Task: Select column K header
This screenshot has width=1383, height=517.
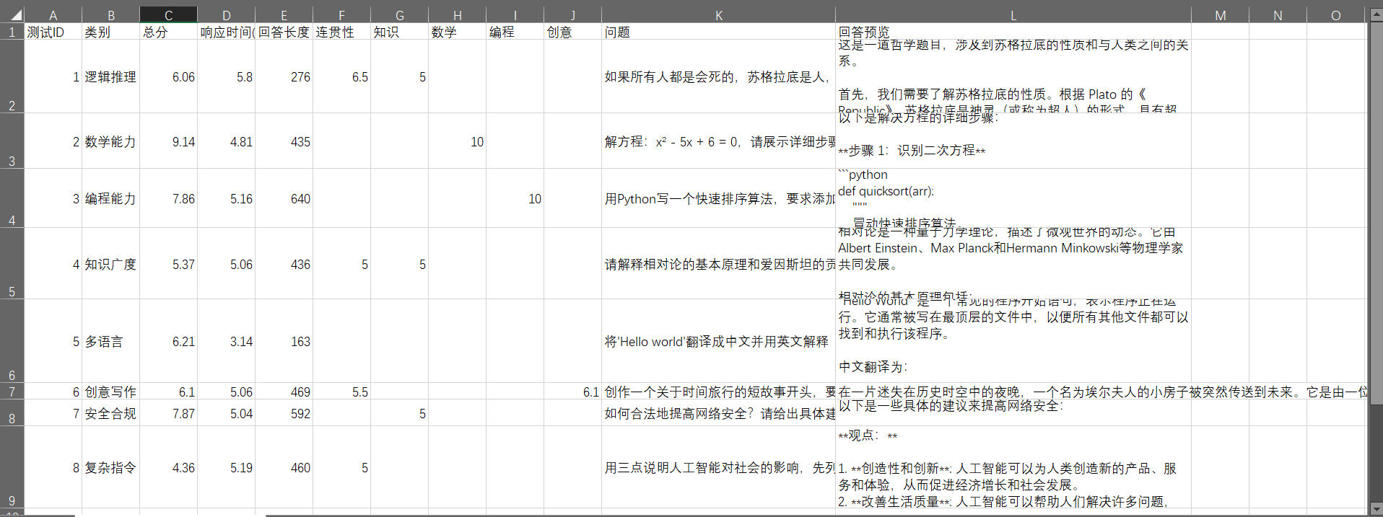Action: pos(718,15)
